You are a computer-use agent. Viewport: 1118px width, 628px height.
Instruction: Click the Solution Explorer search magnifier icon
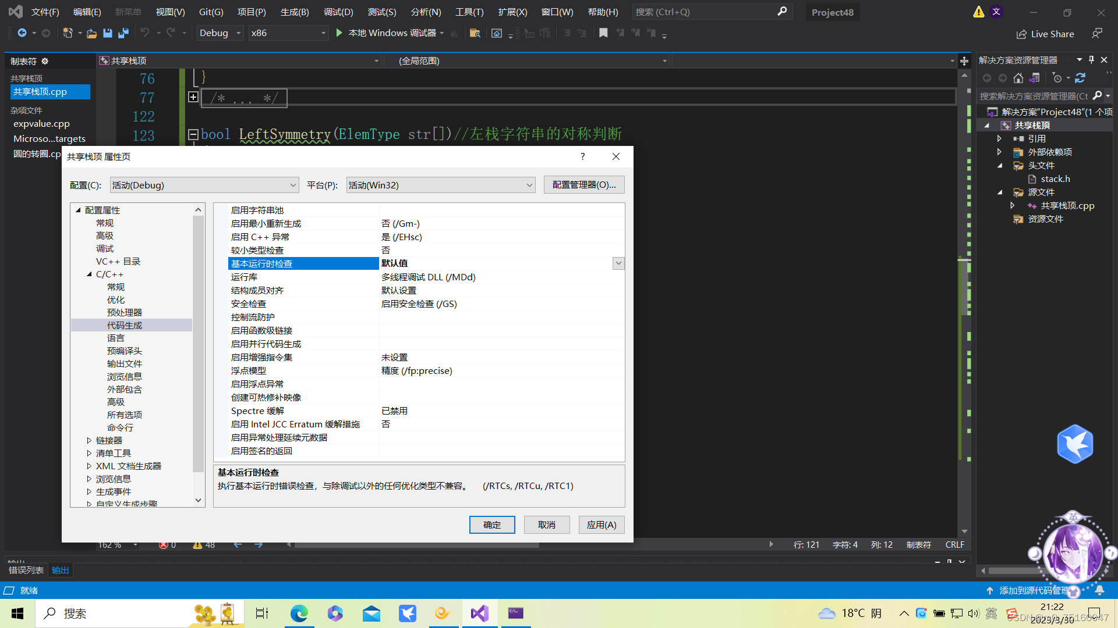1097,95
